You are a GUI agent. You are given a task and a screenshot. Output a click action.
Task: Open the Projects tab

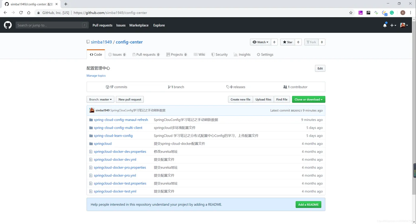[x=177, y=54]
